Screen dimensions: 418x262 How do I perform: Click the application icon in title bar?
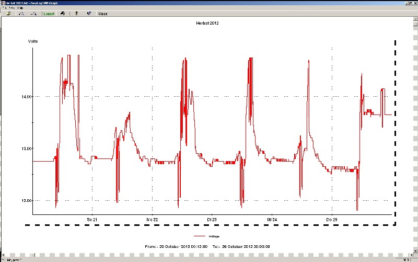coord(3,3)
